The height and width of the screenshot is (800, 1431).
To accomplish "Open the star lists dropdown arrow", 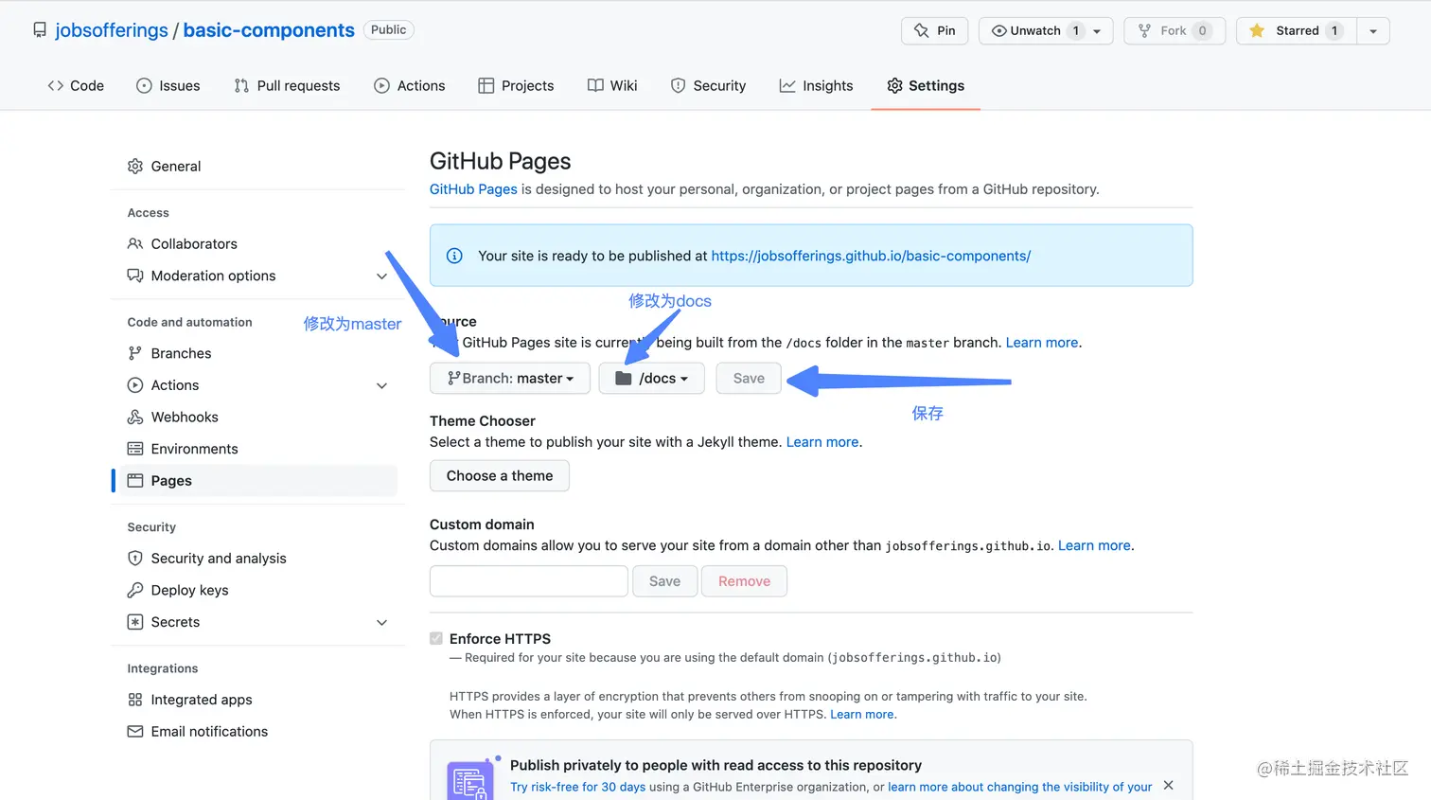I will coord(1373,31).
